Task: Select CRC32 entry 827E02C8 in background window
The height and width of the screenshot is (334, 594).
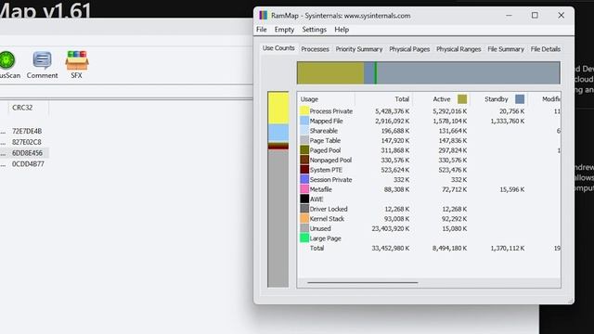Action: (x=27, y=142)
